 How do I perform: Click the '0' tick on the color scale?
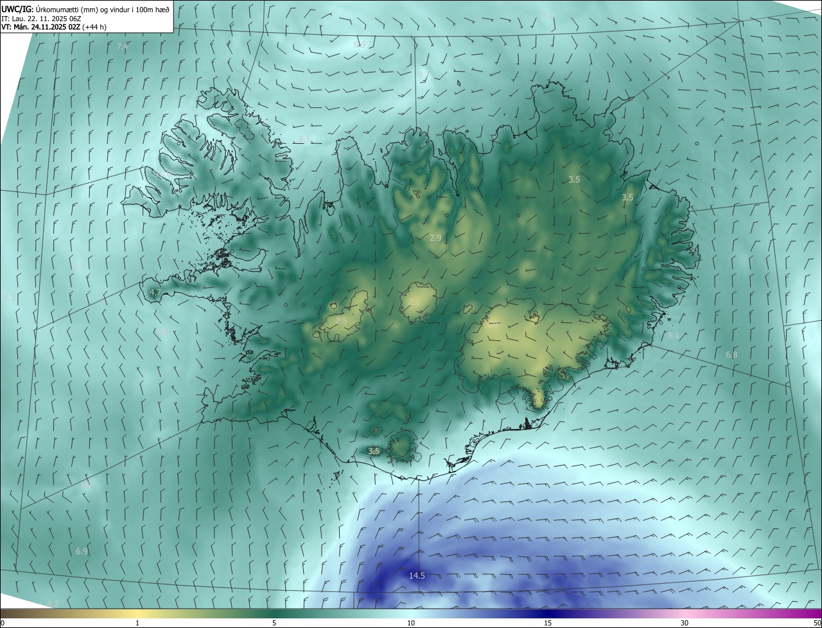tap(3, 623)
